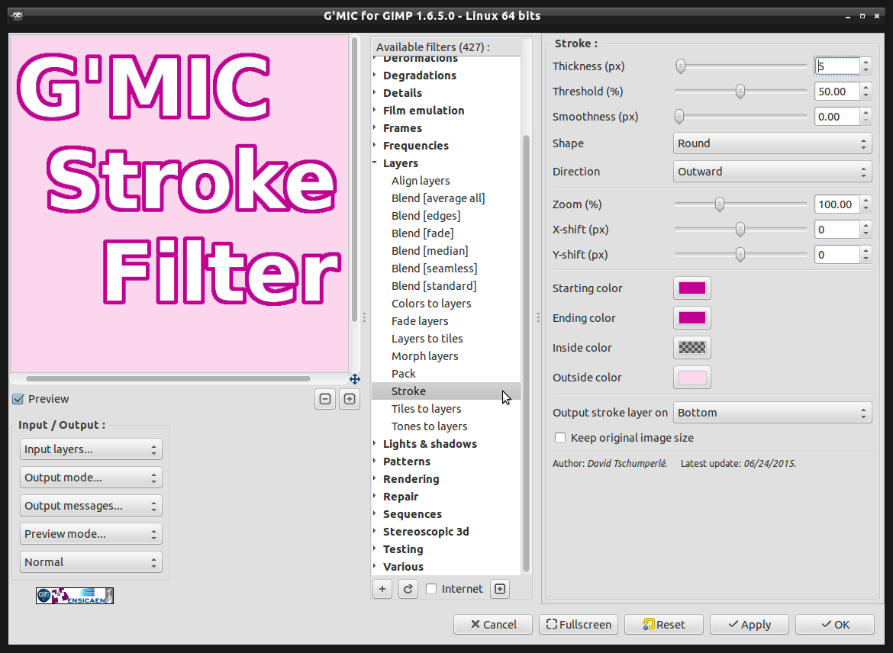Viewport: 893px width, 653px height.
Task: Select the Fade layers filter
Action: coord(420,321)
